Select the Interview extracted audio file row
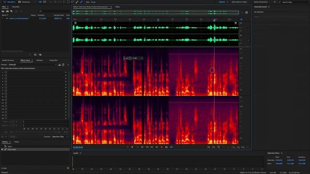This screenshot has width=310, height=174. coord(35,18)
